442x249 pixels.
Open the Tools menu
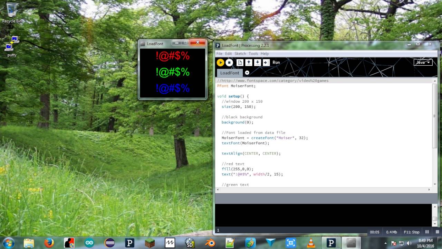tap(253, 54)
